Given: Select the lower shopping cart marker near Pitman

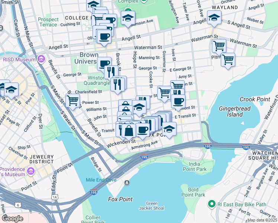Looking at the screenshot, I should click(228, 61).
